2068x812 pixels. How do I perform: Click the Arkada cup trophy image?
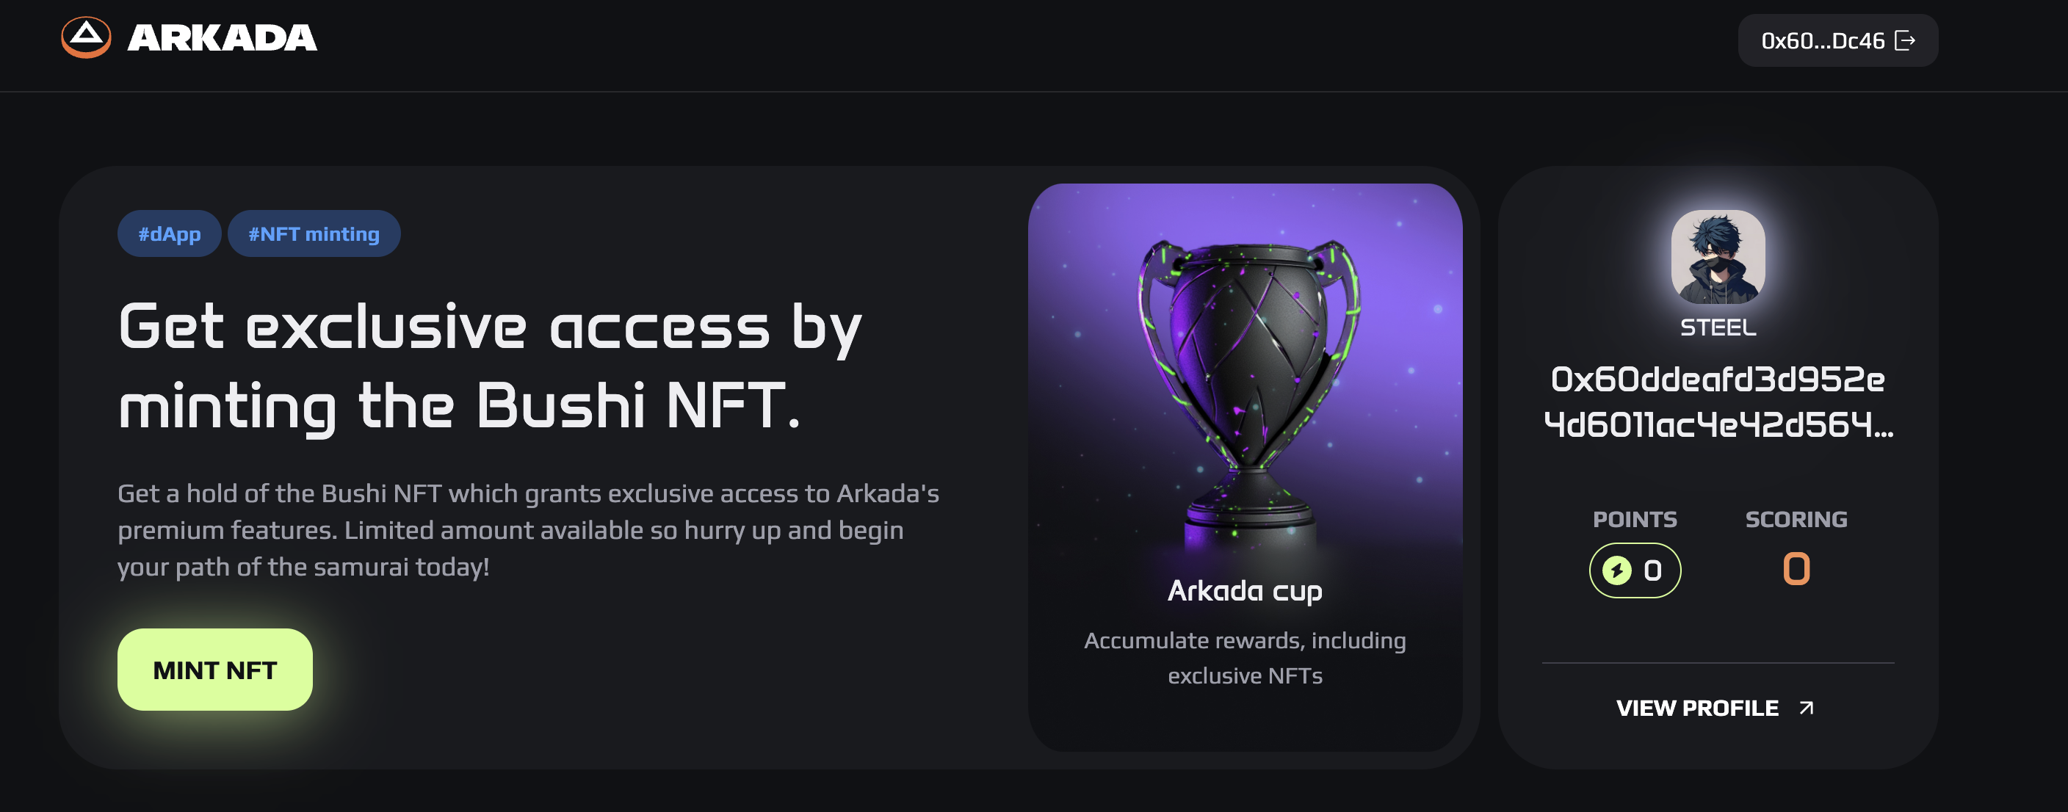point(1245,385)
